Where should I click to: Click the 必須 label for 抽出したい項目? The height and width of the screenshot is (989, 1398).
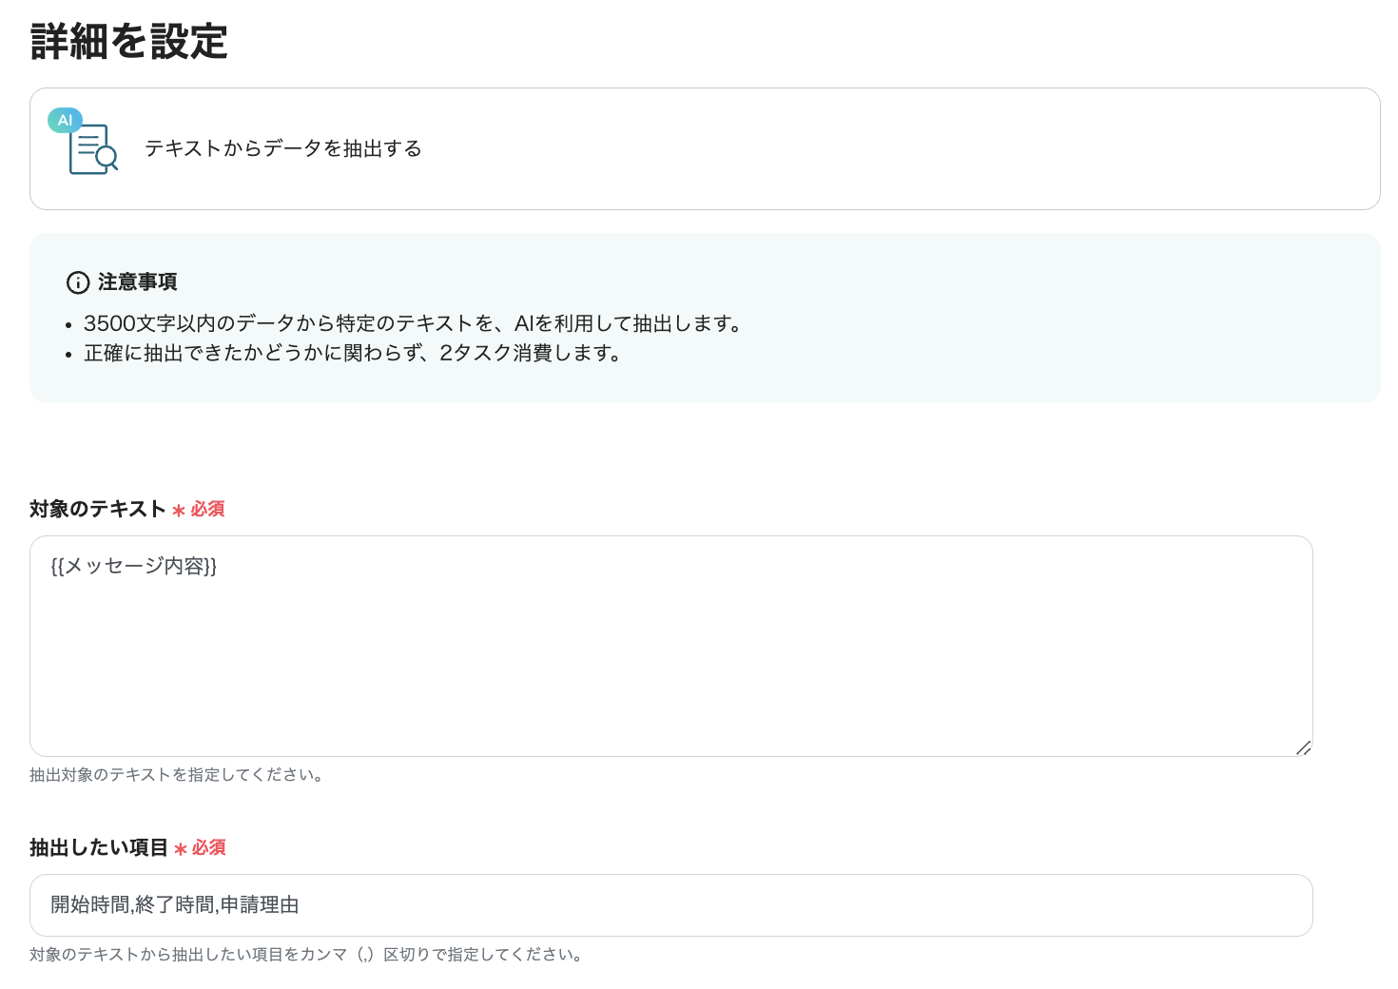click(209, 848)
